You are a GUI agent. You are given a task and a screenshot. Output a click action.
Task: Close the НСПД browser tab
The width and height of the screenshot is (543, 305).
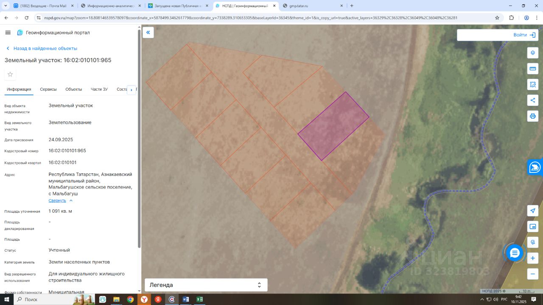(x=274, y=6)
